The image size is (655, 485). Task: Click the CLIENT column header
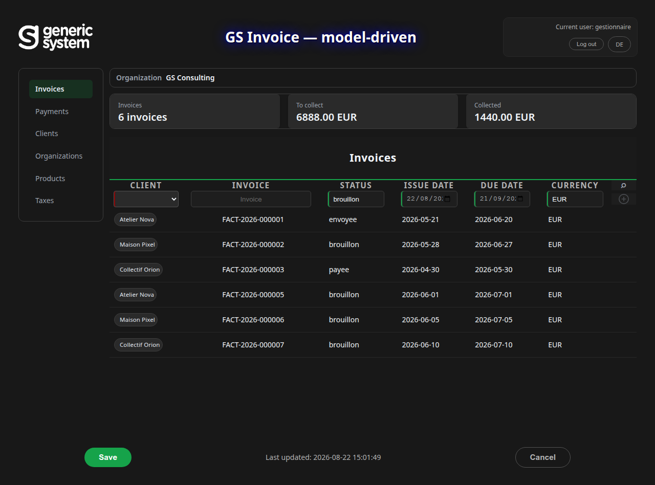[146, 185]
